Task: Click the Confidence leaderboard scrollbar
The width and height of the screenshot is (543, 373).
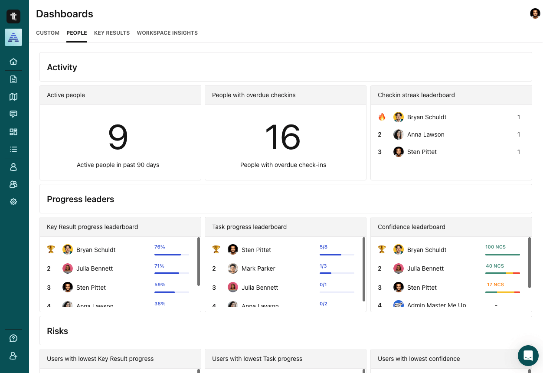Action: pyautogui.click(x=529, y=262)
